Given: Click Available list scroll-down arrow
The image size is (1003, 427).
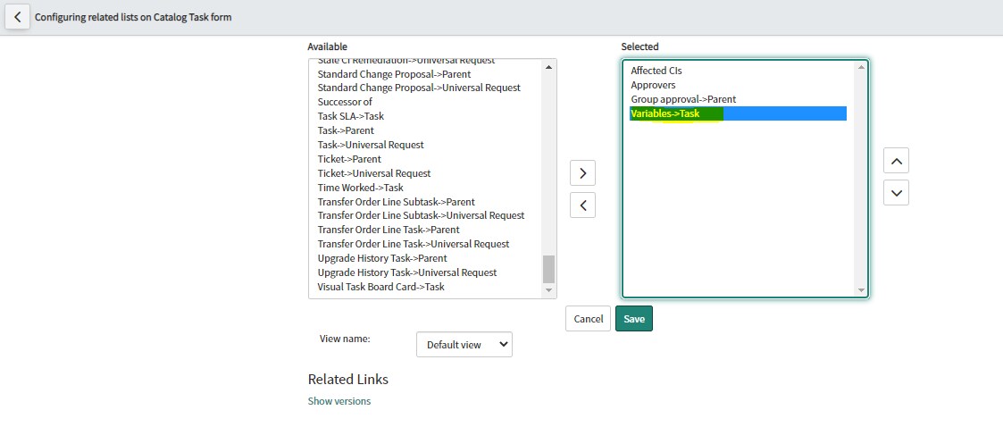Looking at the screenshot, I should tap(549, 290).
